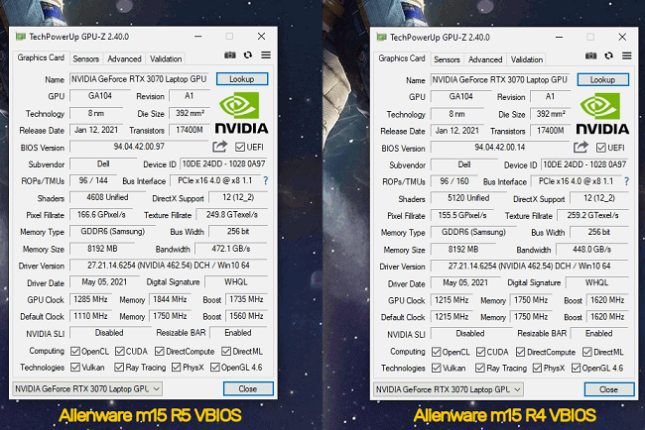Image resolution: width=645 pixels, height=430 pixels.
Task: Switch to the Sensors tab in the R5 window
Action: 86,58
